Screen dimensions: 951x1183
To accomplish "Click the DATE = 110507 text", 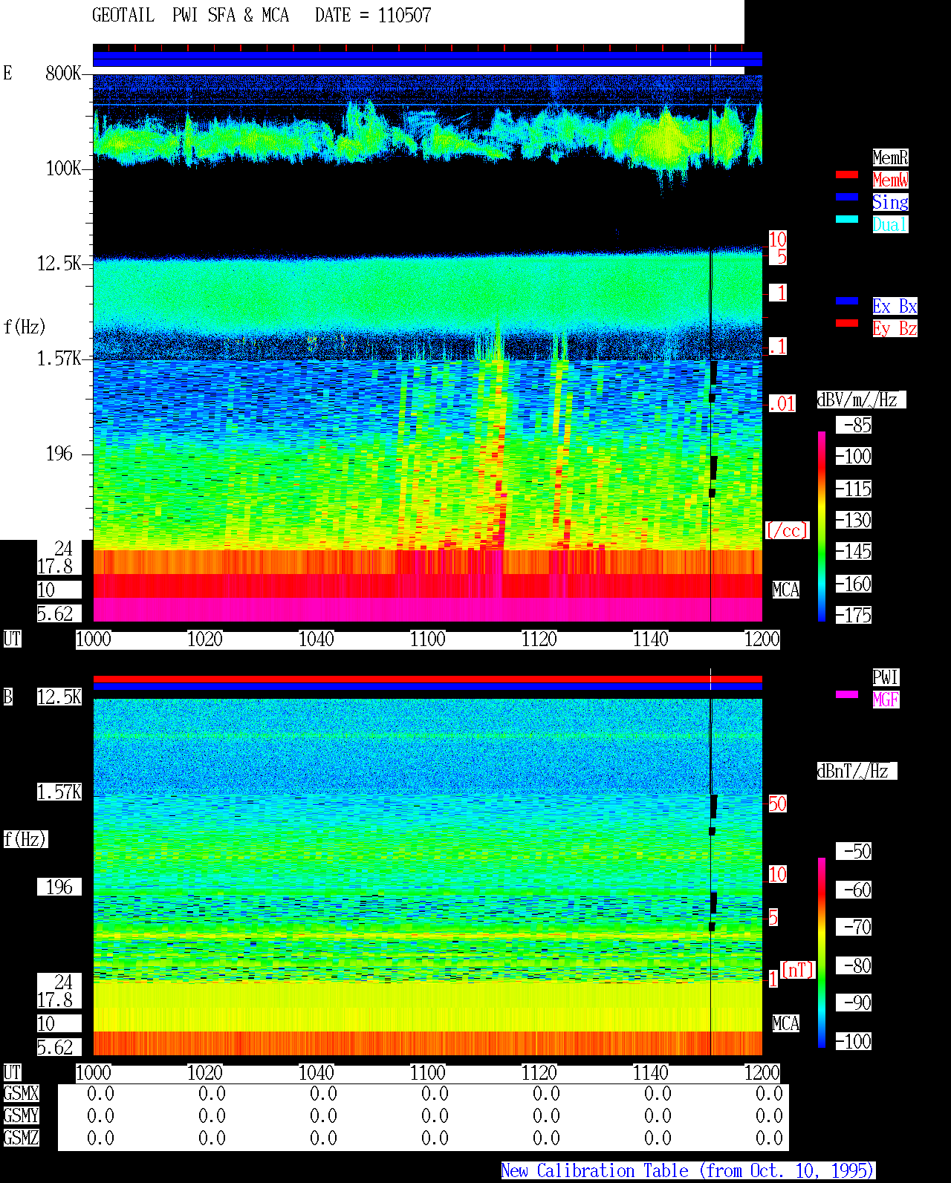I will coord(373,16).
